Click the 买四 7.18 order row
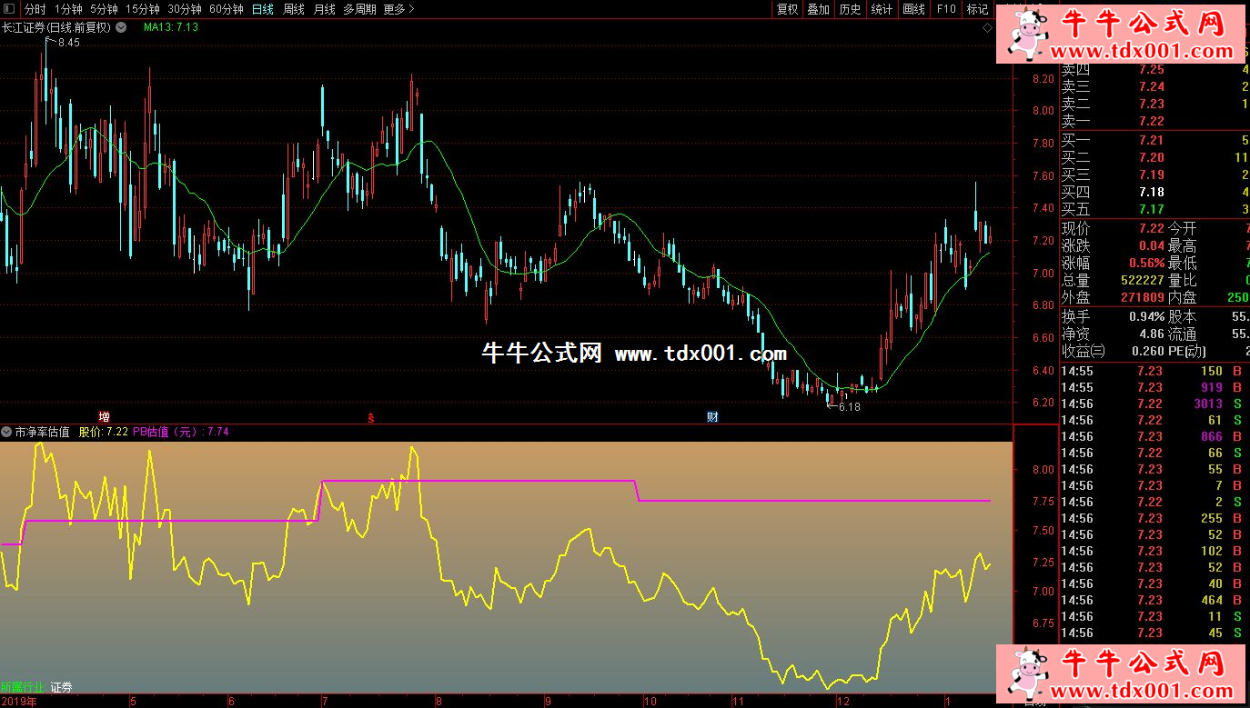 click(x=1154, y=192)
